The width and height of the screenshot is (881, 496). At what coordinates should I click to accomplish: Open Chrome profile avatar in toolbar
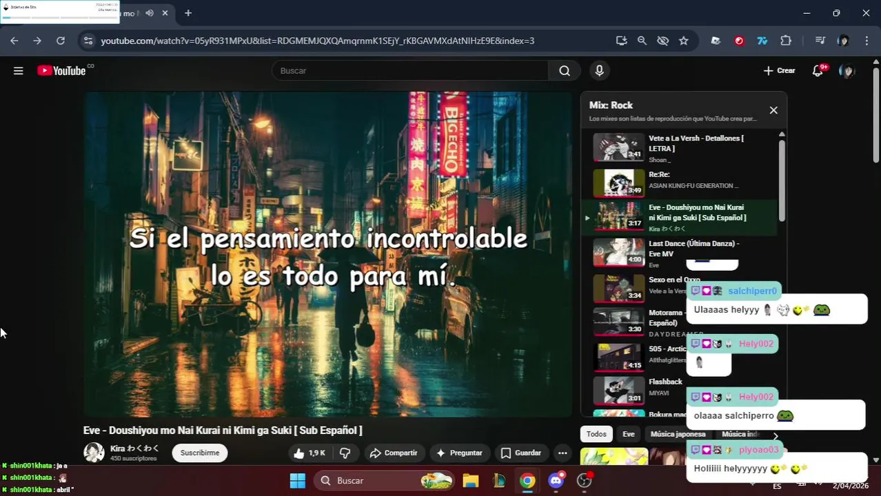click(x=843, y=41)
